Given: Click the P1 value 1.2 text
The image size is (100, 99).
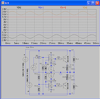Looking at the screenshot, I should pyautogui.click(x=35, y=64).
